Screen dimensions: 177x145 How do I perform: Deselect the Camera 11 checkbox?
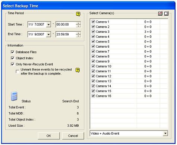tap(93, 71)
